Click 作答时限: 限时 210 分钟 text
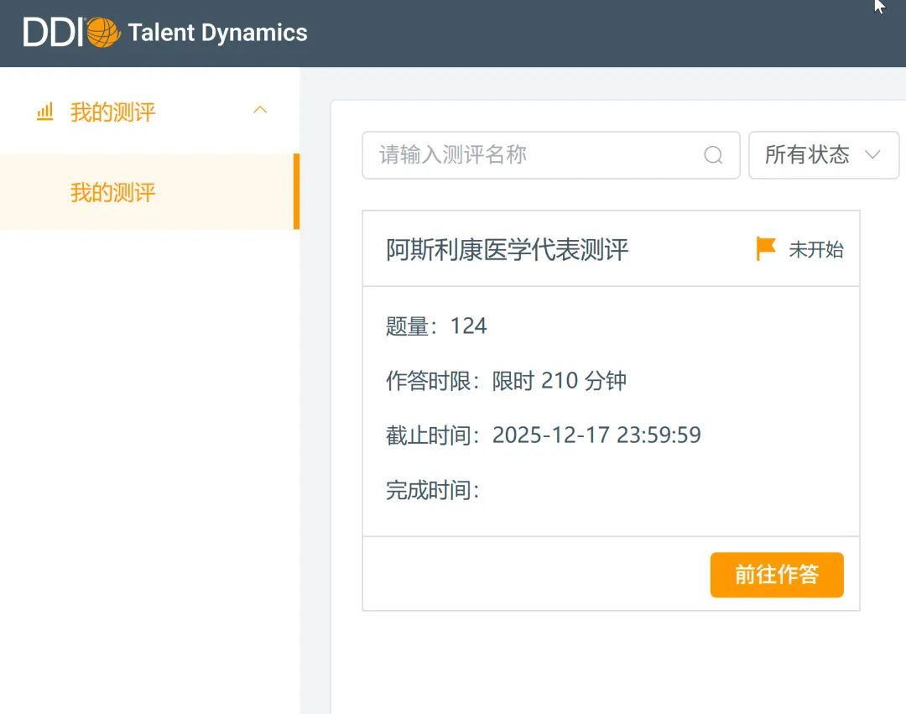Screen dimensions: 906x714 506,381
